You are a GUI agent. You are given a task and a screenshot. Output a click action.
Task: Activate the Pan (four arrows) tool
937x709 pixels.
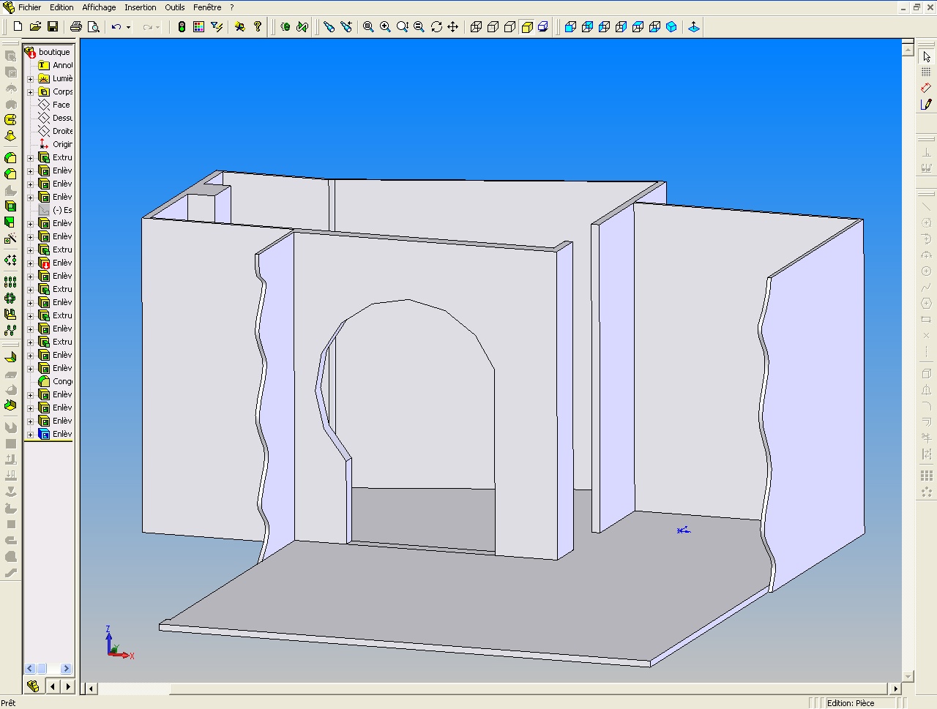tap(453, 26)
